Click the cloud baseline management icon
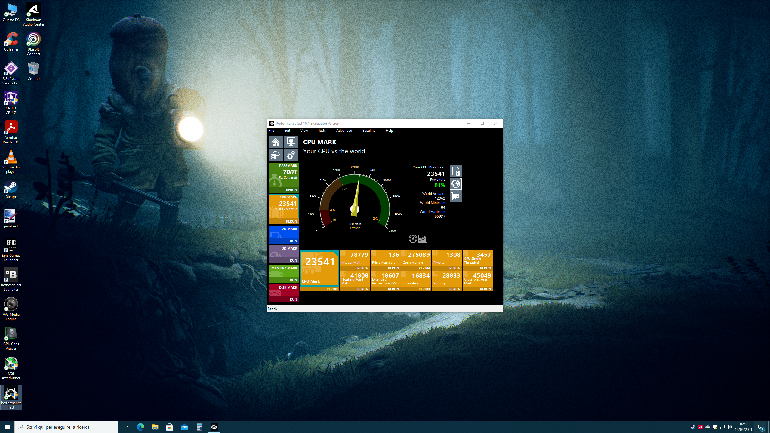Image resolution: width=770 pixels, height=433 pixels. 276,155
